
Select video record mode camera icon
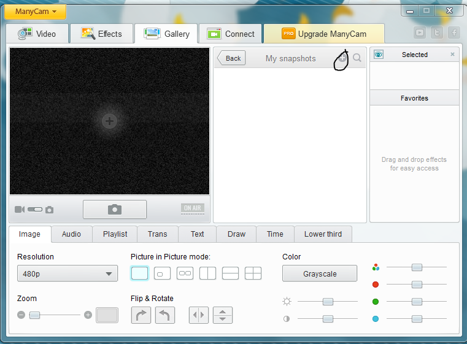coord(20,210)
